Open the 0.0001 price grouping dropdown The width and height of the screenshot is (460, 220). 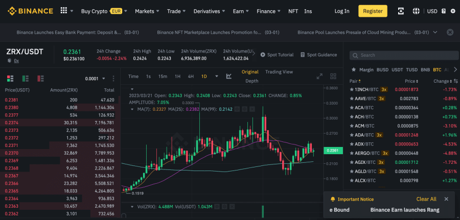point(95,79)
